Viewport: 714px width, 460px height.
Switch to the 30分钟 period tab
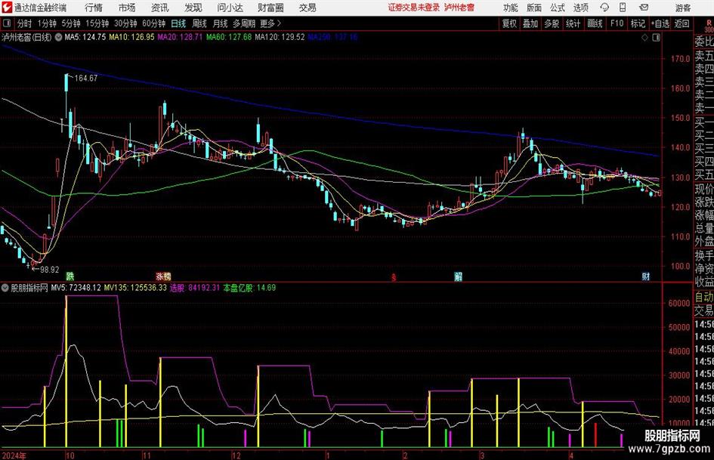point(125,23)
